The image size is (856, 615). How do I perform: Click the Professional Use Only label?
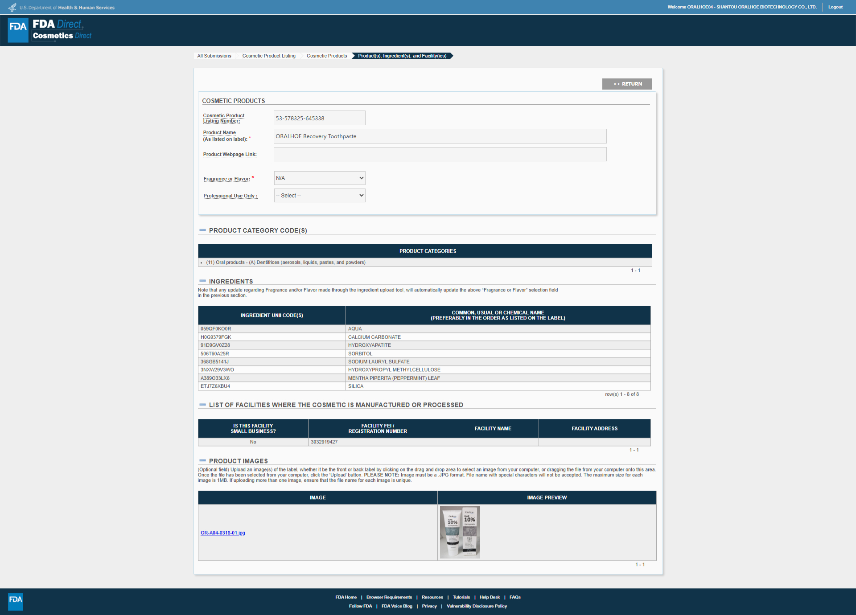pos(230,196)
